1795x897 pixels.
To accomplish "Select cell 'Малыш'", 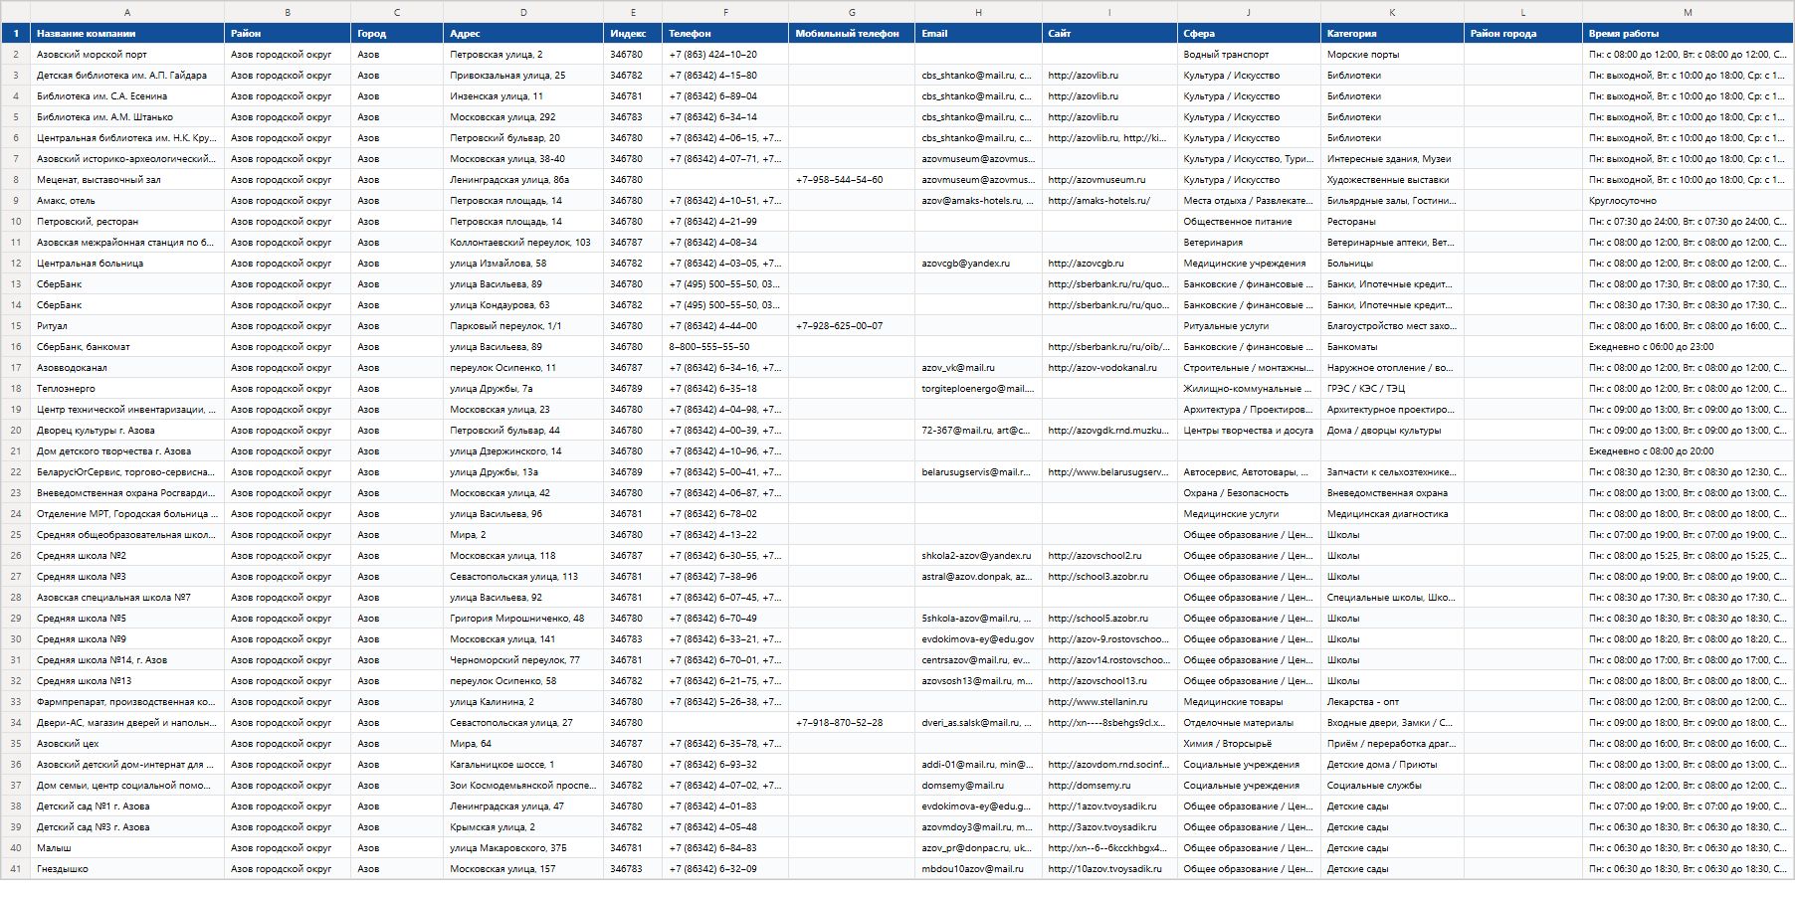I will [127, 848].
